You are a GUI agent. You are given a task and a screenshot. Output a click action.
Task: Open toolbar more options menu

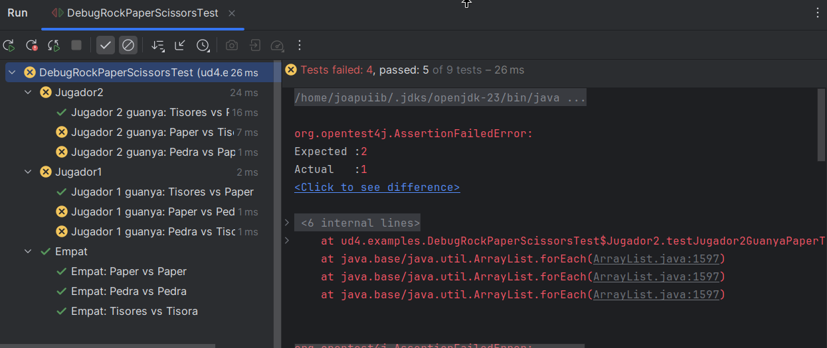(300, 46)
